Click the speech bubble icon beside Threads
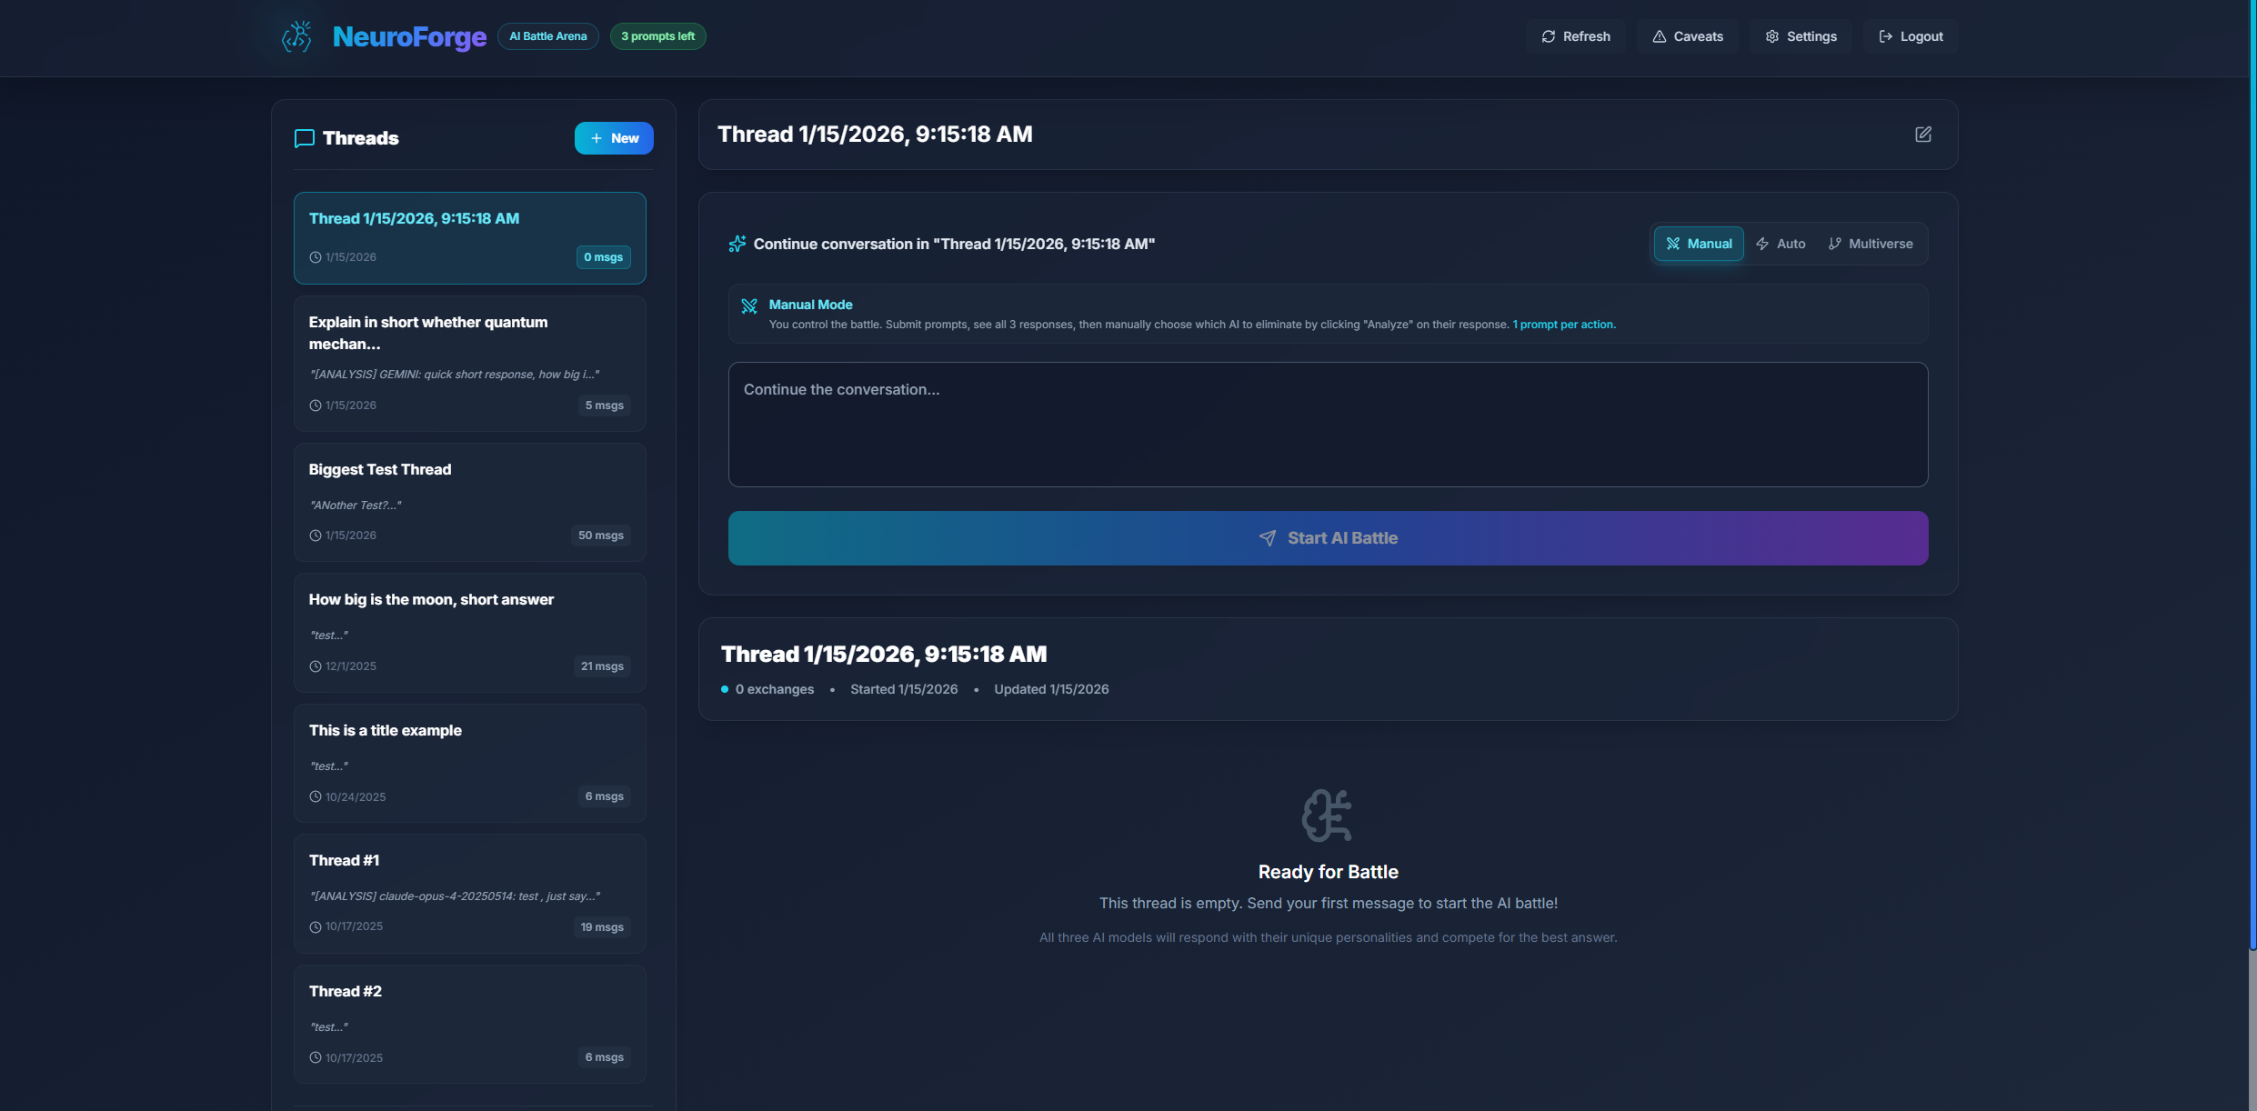Viewport: 2257px width, 1111px height. [x=304, y=138]
